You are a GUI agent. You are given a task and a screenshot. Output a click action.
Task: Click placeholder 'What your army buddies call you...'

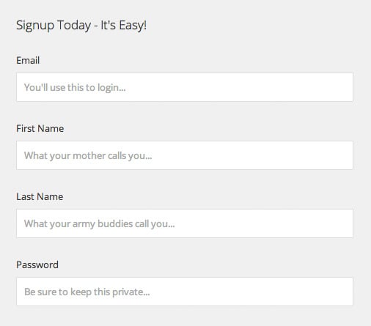[x=100, y=224]
